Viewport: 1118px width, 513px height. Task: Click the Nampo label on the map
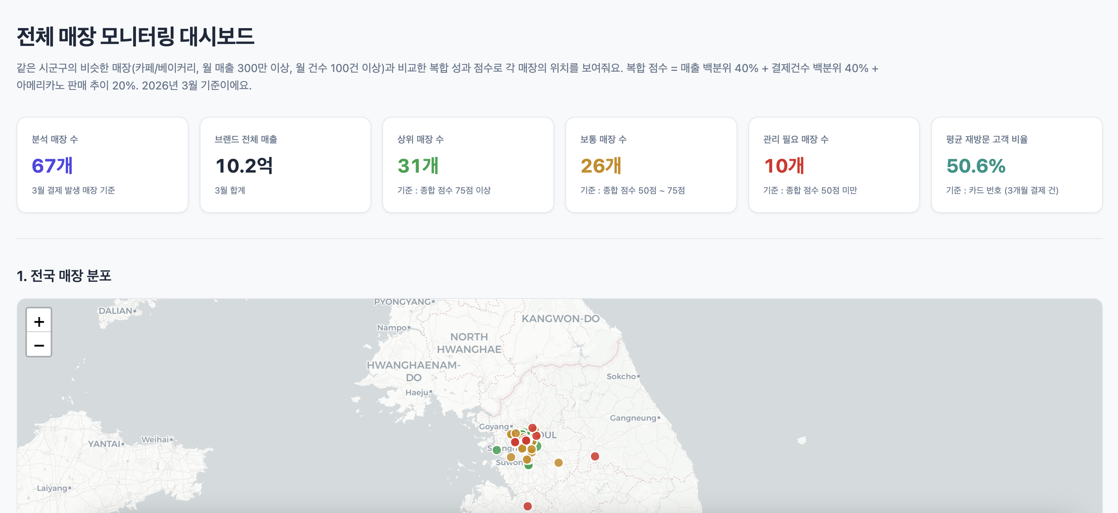point(392,328)
